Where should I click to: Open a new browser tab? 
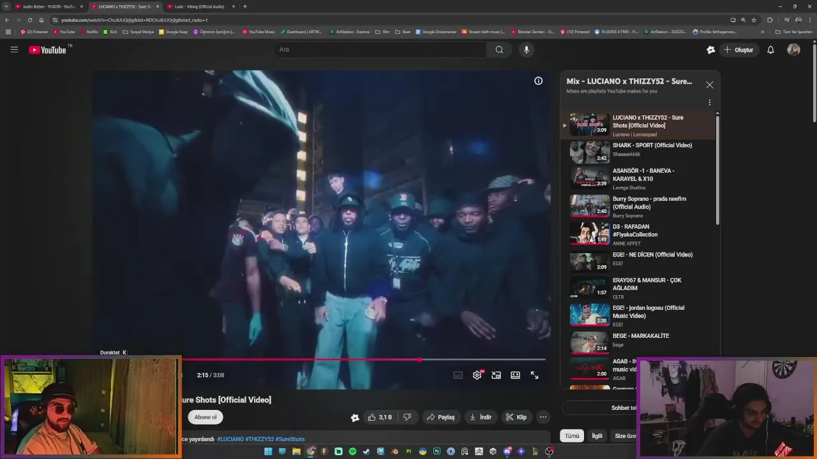[245, 6]
